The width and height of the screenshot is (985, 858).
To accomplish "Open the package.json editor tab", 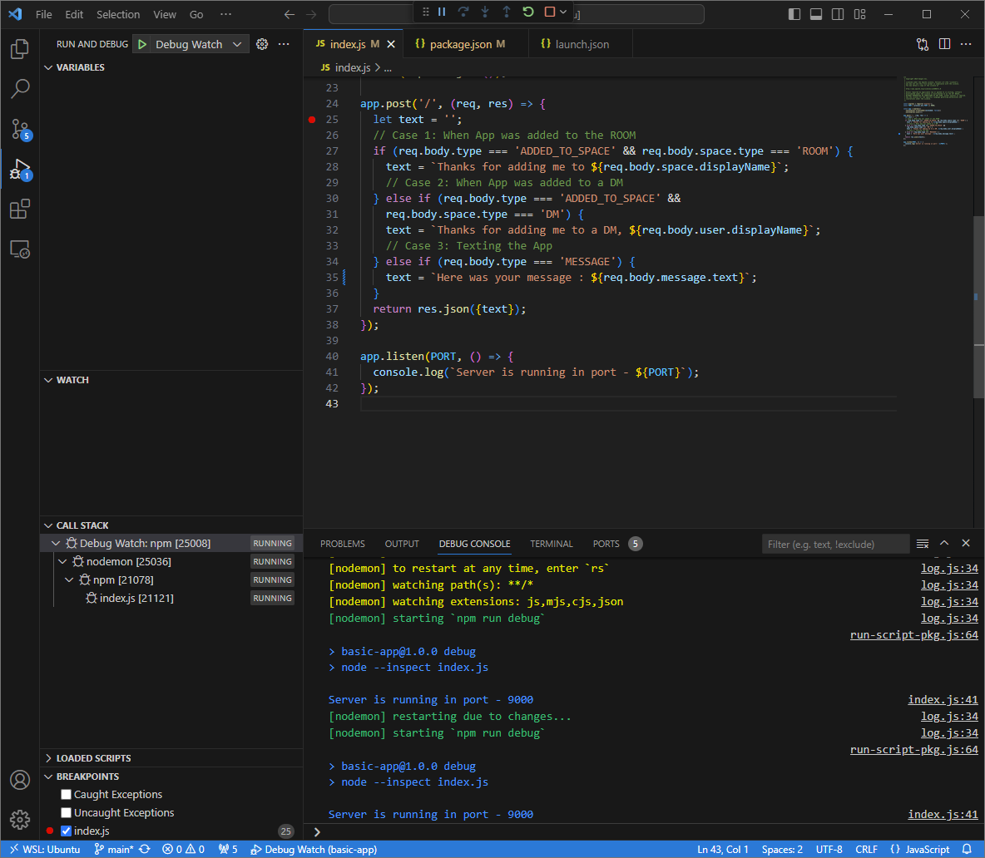I will [x=465, y=43].
